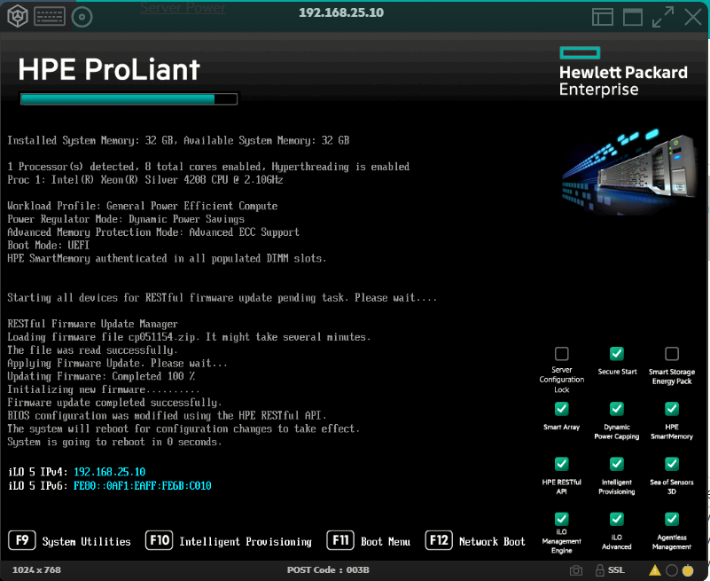Click the Workload Profile line
The image size is (710, 581).
tap(142, 206)
